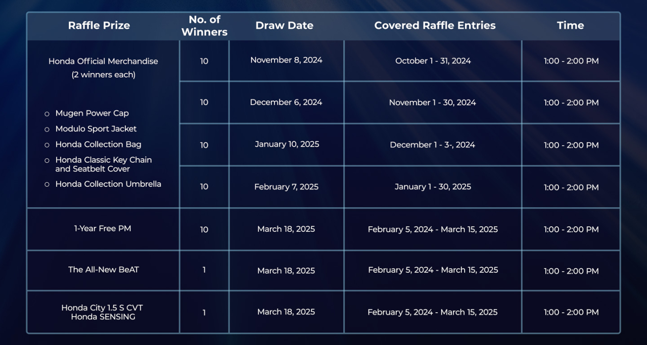The image size is (647, 345).
Task: Select the Draw Date column header
Action: [284, 26]
